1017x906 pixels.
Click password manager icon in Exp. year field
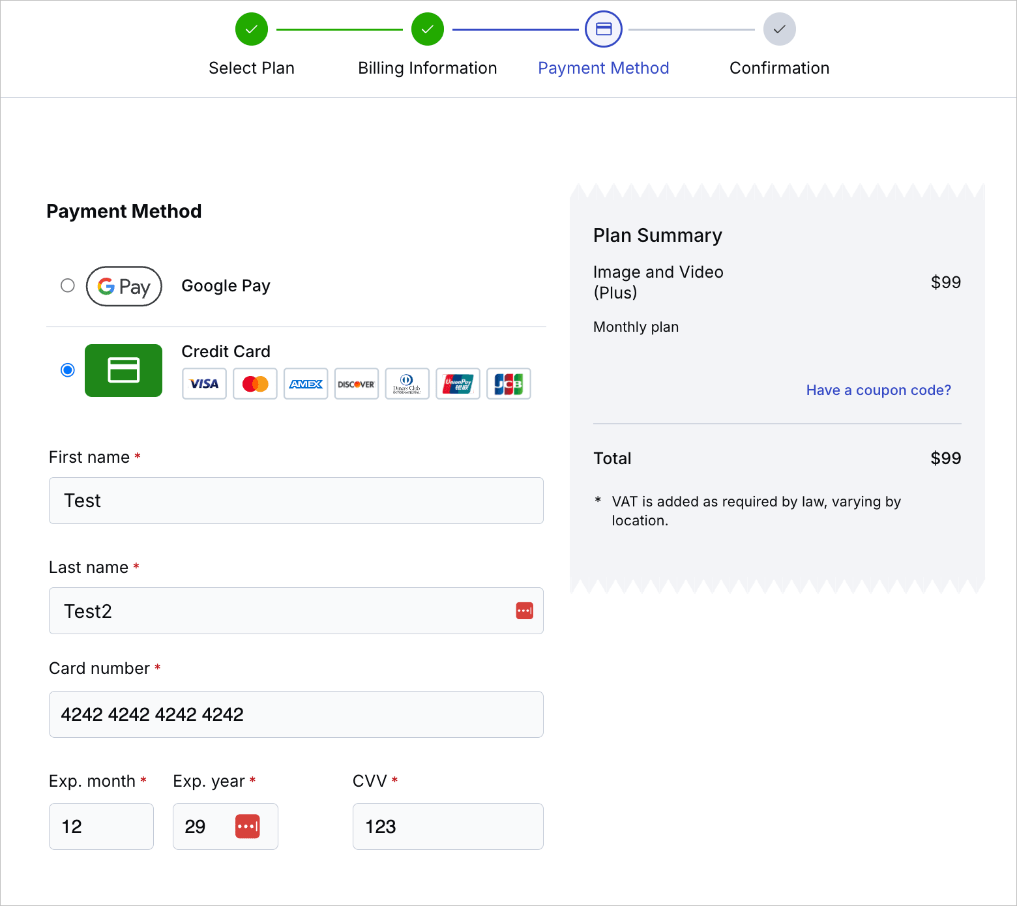[248, 826]
